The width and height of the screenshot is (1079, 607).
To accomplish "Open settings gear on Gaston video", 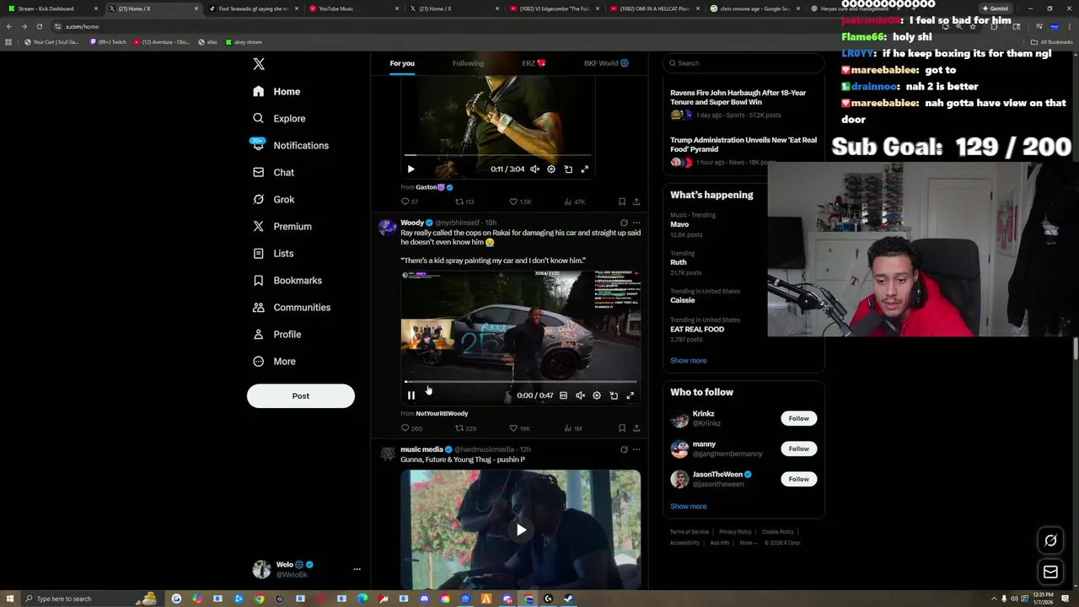I will 551,169.
